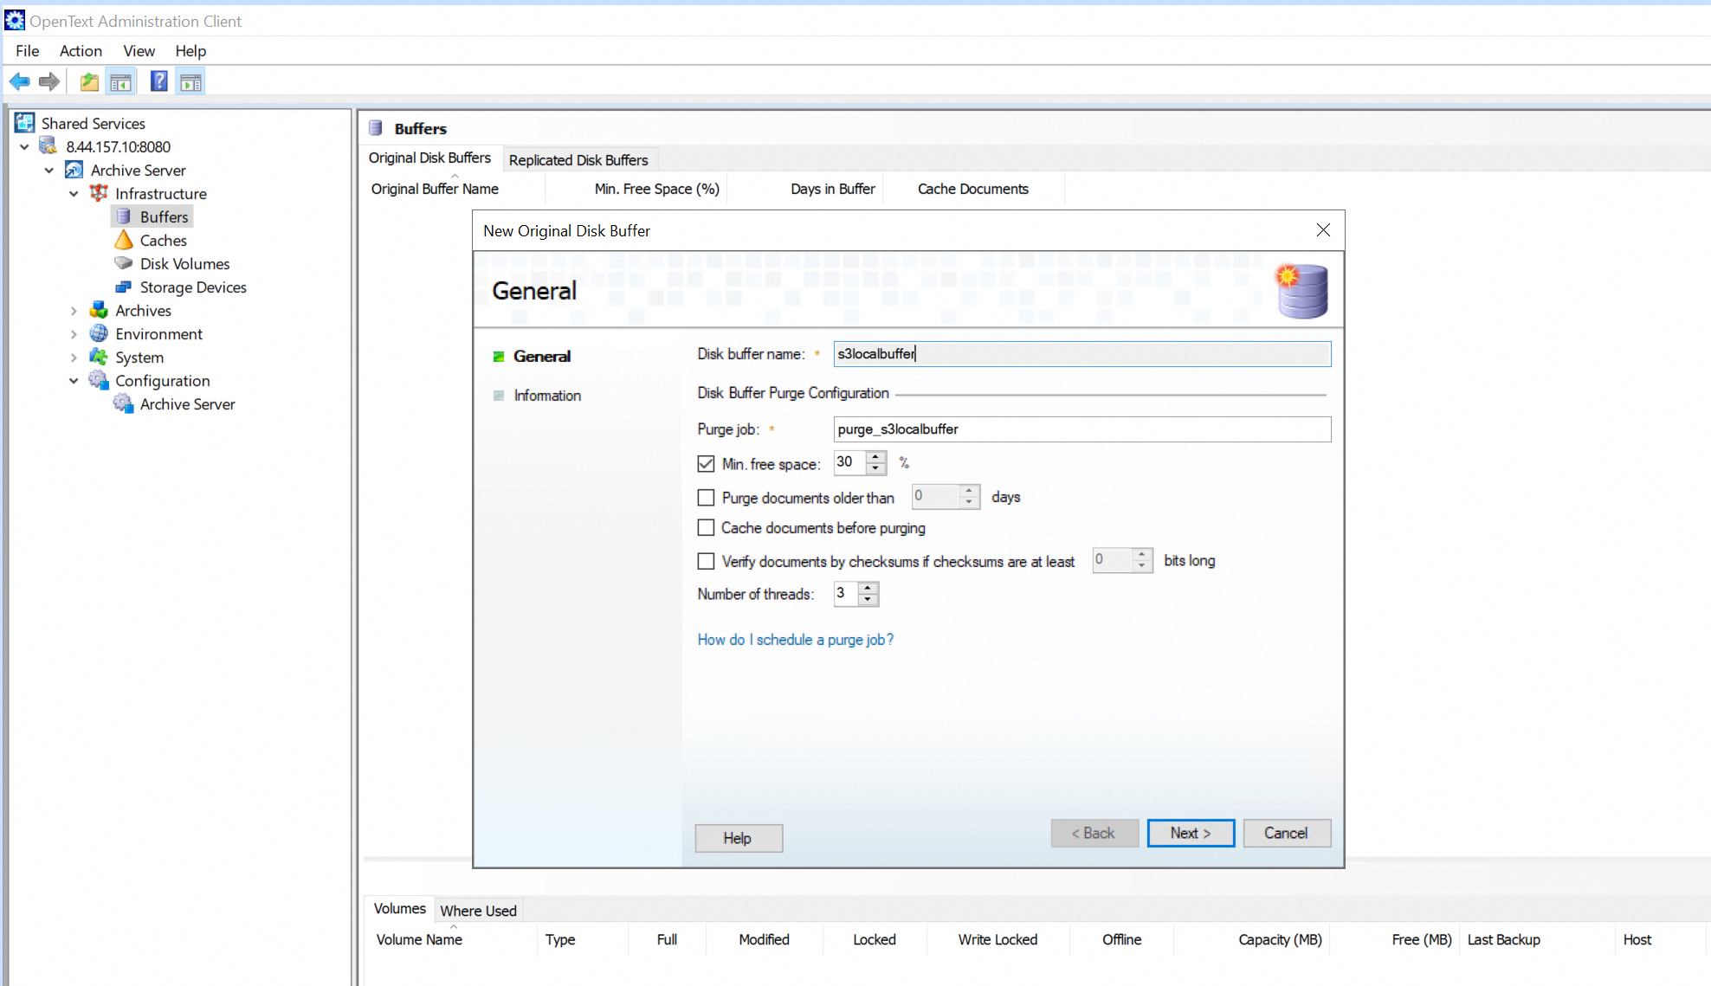Select the Infrastructure node icon

[x=100, y=193]
